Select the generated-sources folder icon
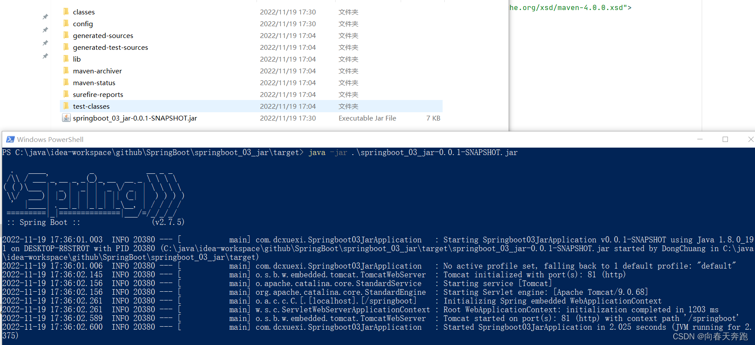This screenshot has height=345, width=755. [x=66, y=35]
